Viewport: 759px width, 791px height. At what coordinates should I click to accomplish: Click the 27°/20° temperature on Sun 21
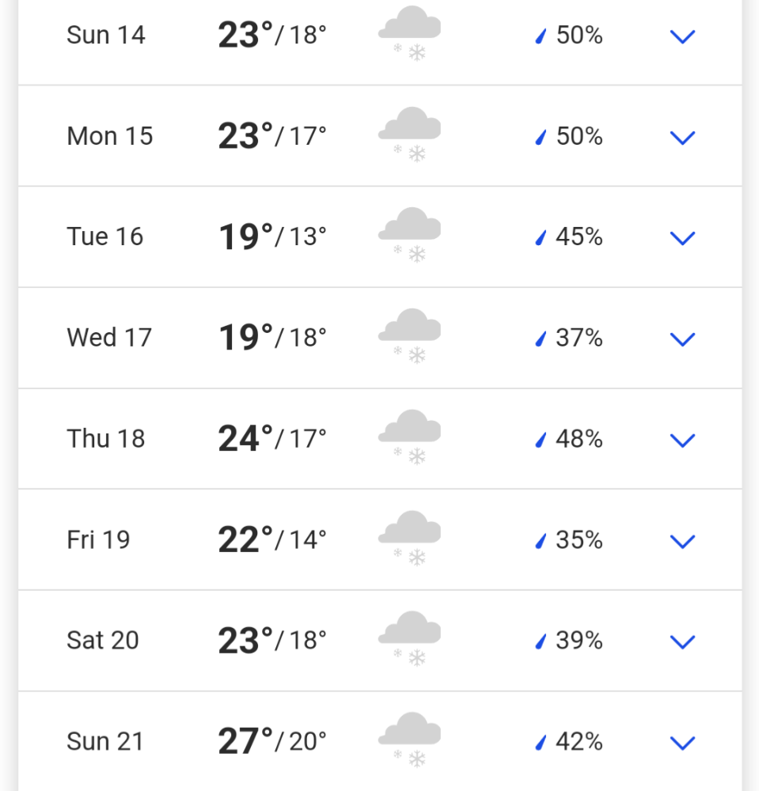272,741
